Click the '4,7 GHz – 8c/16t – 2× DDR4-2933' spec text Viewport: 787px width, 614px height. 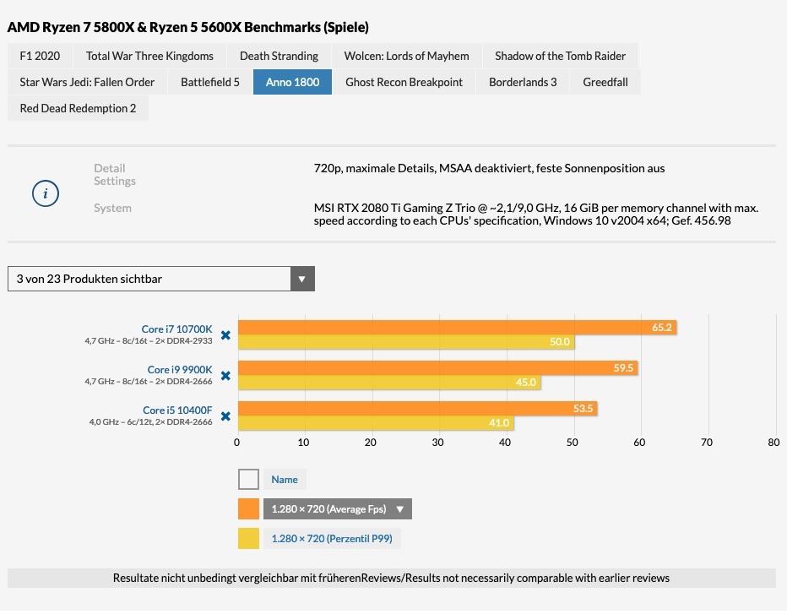149,341
